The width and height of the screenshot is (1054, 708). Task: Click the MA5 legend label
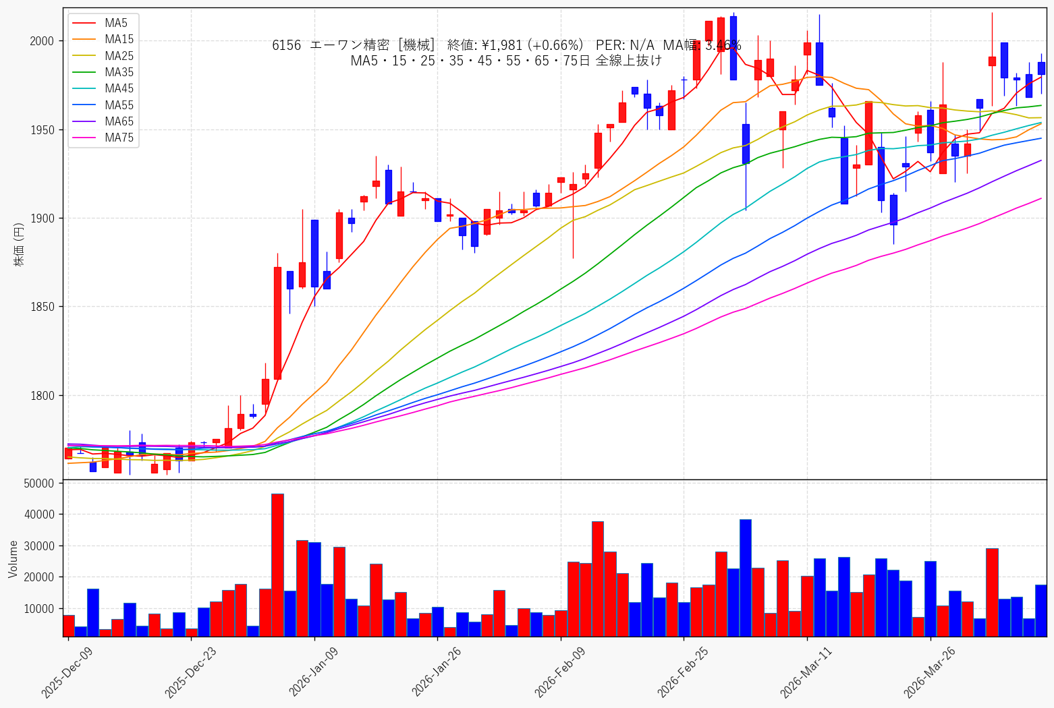click(116, 23)
